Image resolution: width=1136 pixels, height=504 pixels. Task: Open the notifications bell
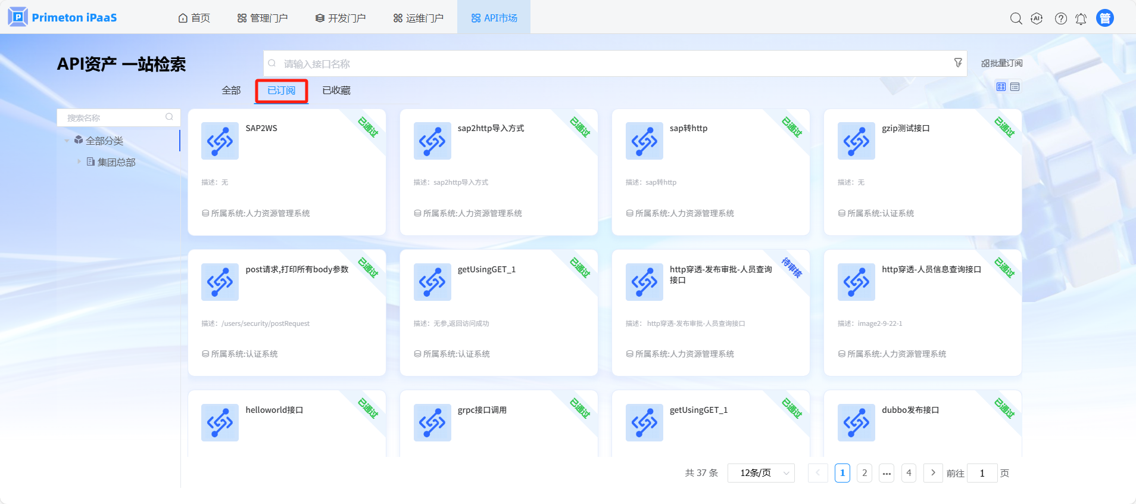[x=1081, y=19]
